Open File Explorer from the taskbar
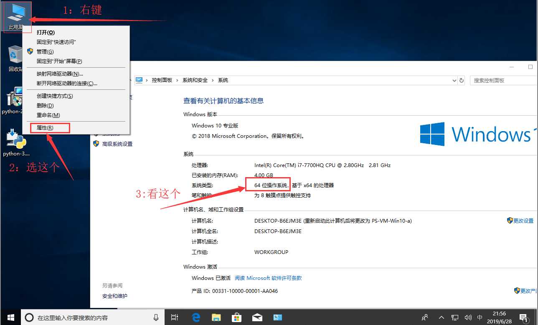Image resolution: width=538 pixels, height=325 pixels. [x=216, y=317]
